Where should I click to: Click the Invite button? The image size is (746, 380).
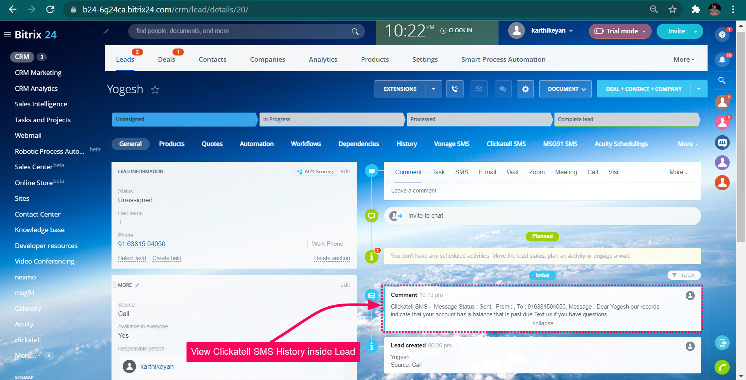coord(676,31)
